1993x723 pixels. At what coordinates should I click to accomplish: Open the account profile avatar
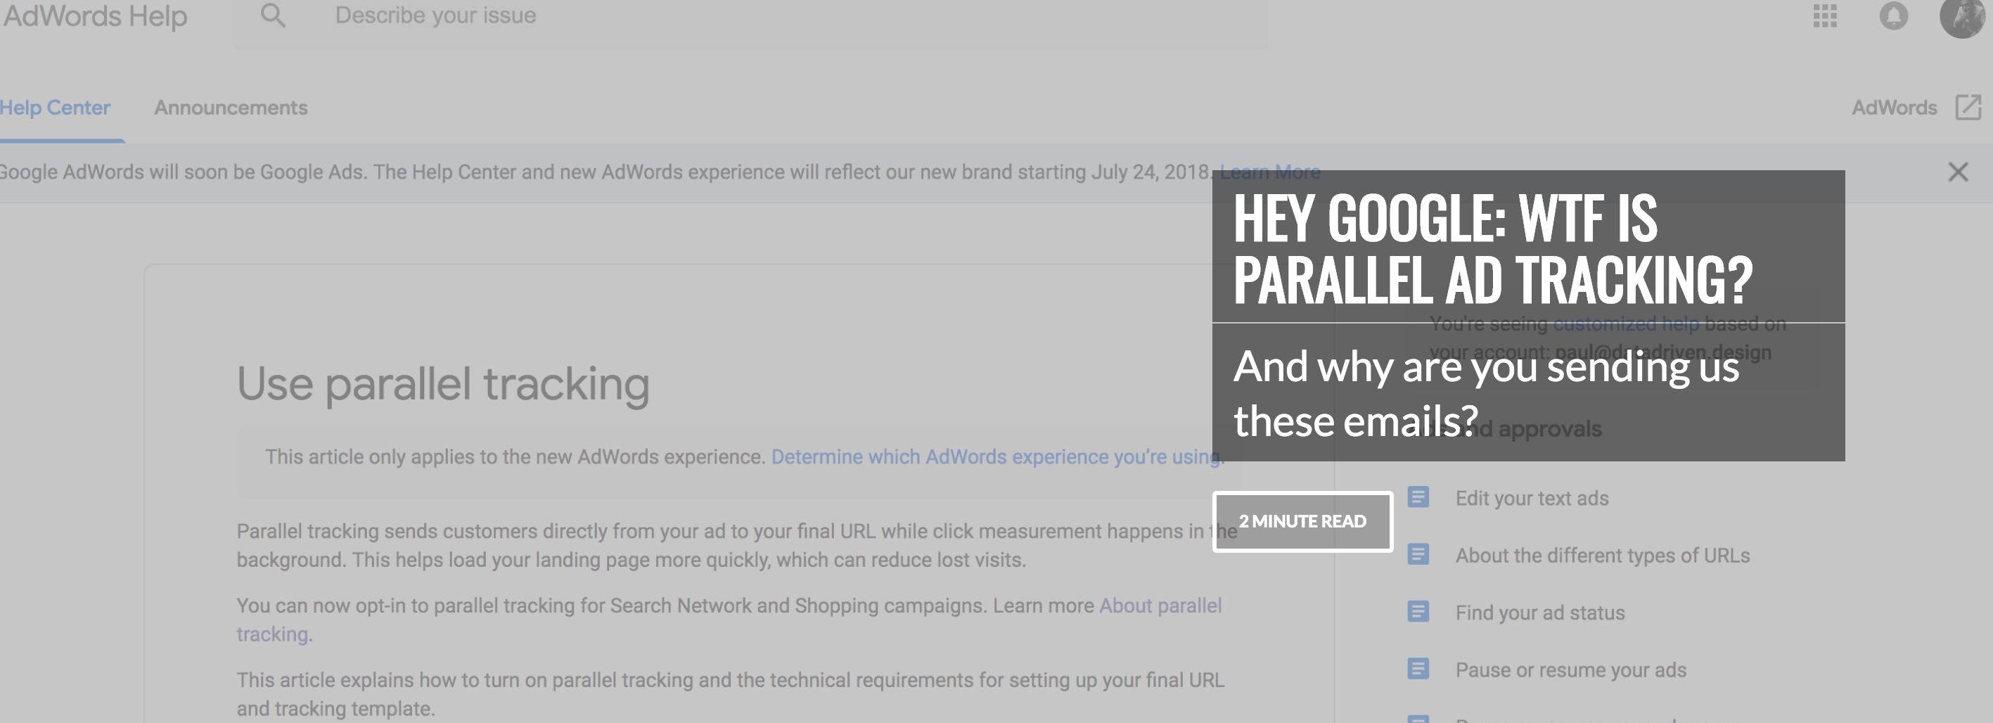1963,17
